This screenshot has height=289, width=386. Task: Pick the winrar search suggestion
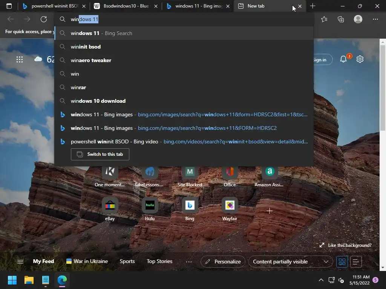pos(184,87)
